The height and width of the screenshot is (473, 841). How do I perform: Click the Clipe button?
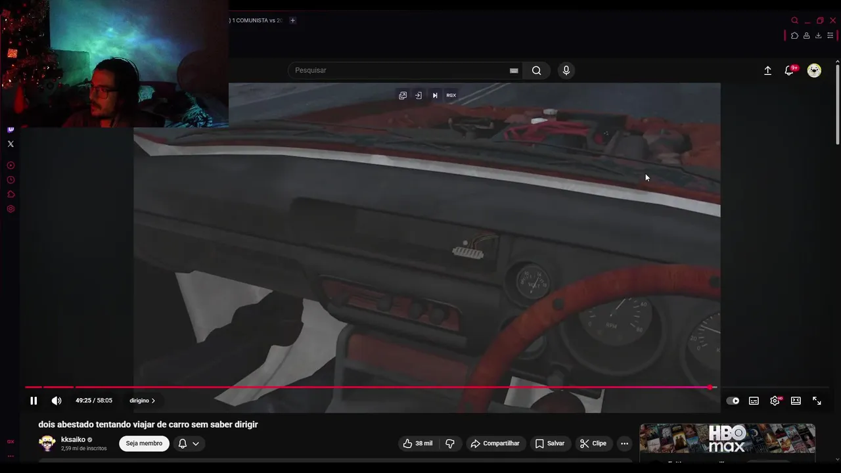[x=593, y=443]
